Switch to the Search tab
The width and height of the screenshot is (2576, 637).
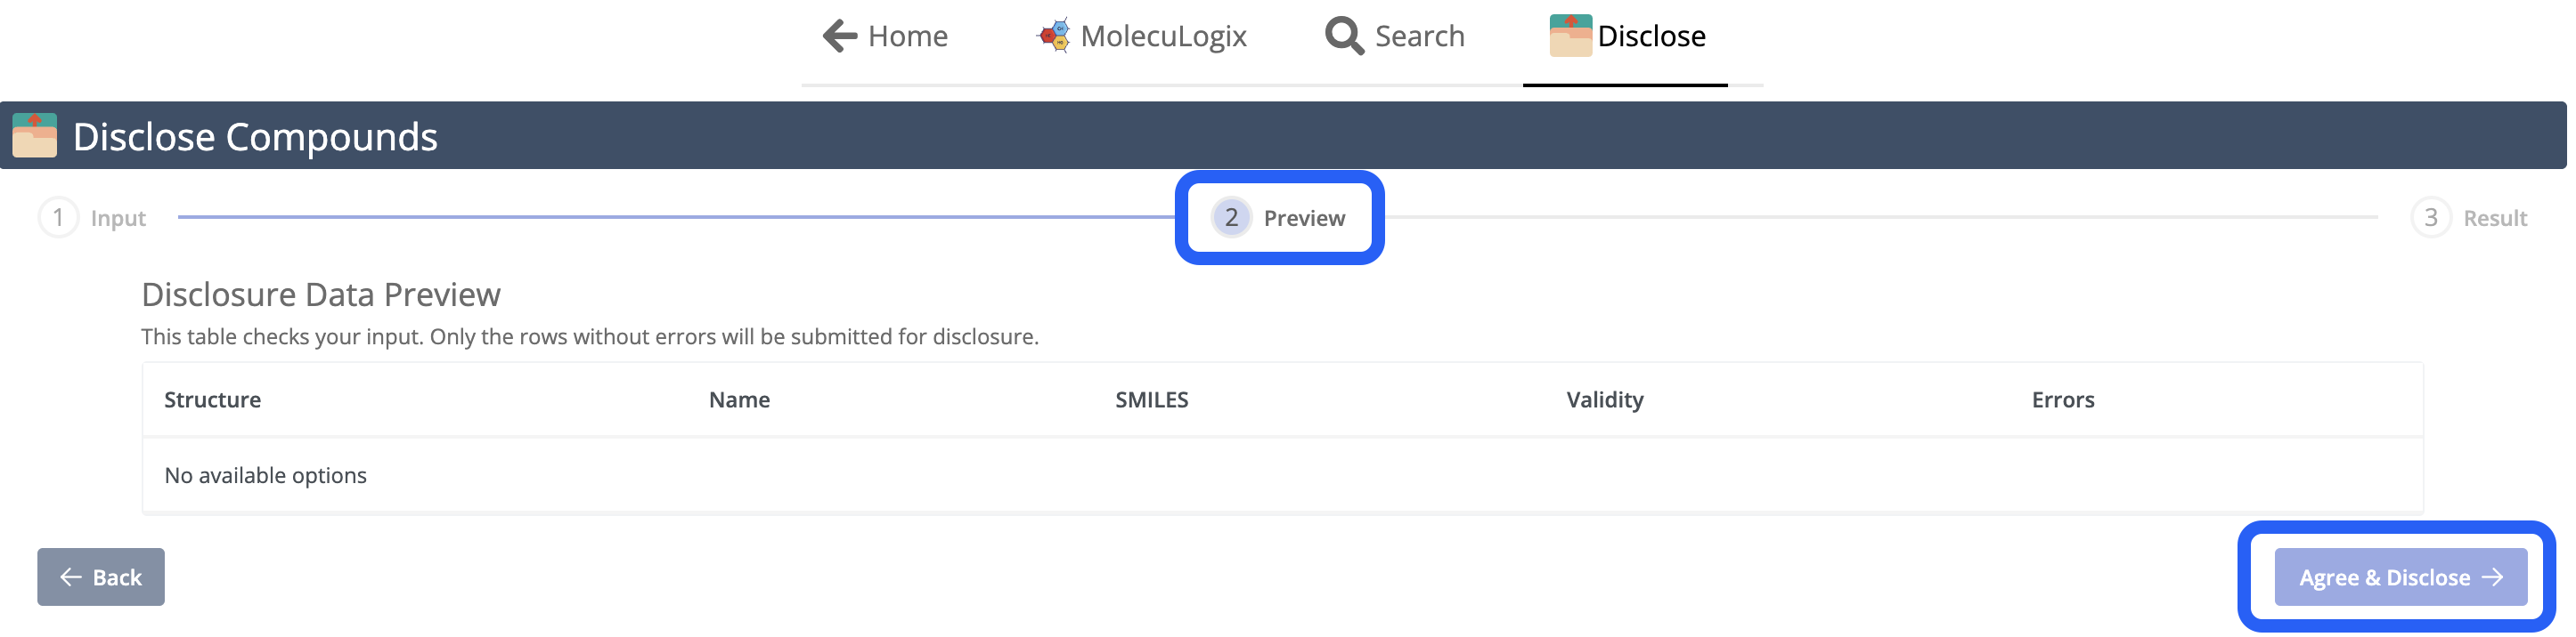coord(1395,36)
